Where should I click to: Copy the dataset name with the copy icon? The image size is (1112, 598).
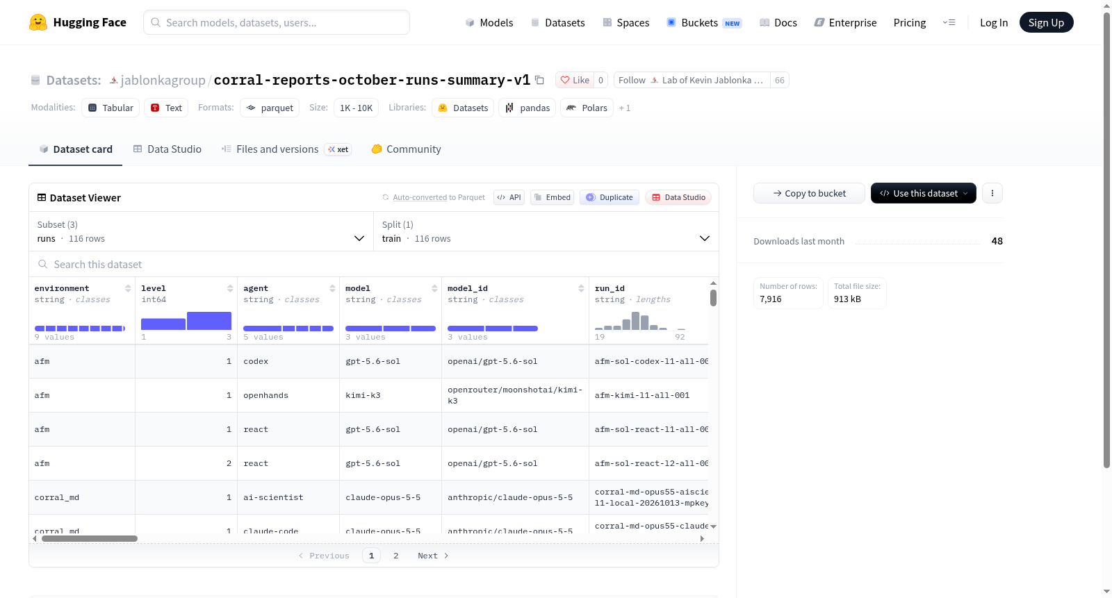[539, 80]
